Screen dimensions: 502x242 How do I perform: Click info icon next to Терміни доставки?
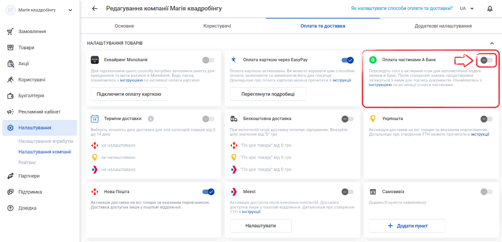(151, 119)
